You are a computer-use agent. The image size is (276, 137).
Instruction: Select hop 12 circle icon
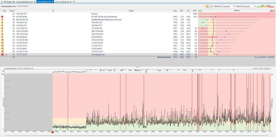2,46
